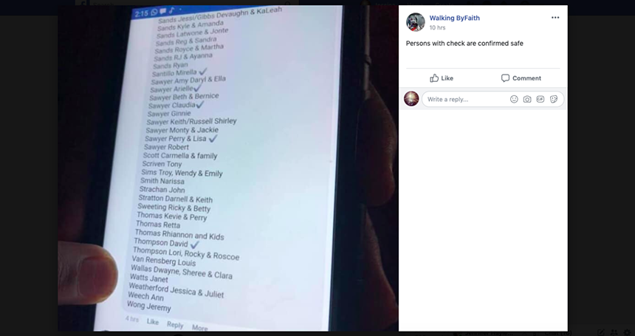The width and height of the screenshot is (635, 336).
Task: Click the check beside Thompson David
Action: point(194,244)
